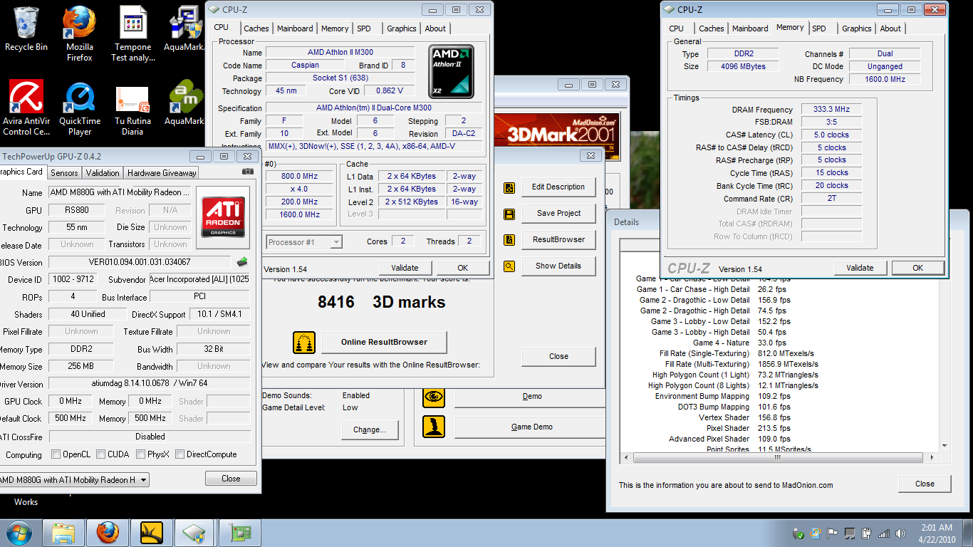The image size is (973, 547).
Task: Click the BIOS Version field in GPU-Z
Action: point(141,262)
